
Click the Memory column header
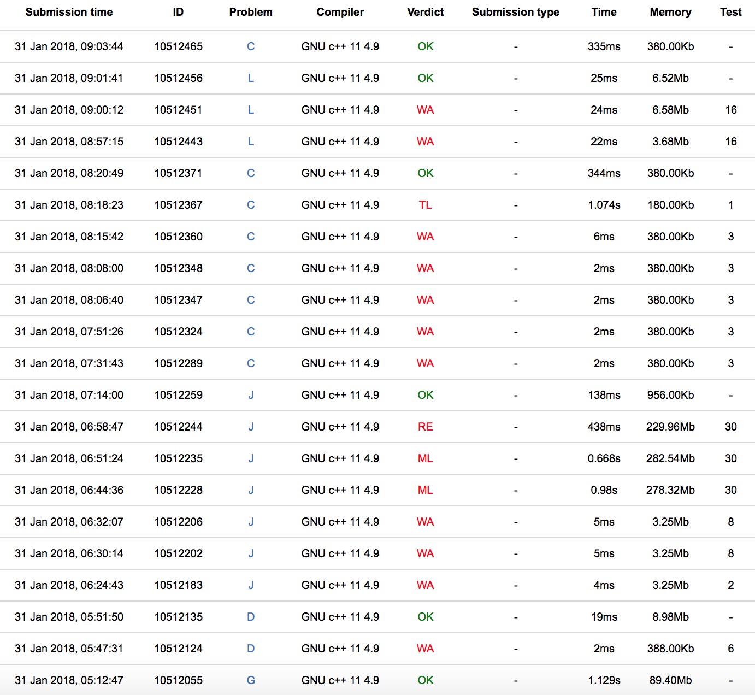click(670, 12)
